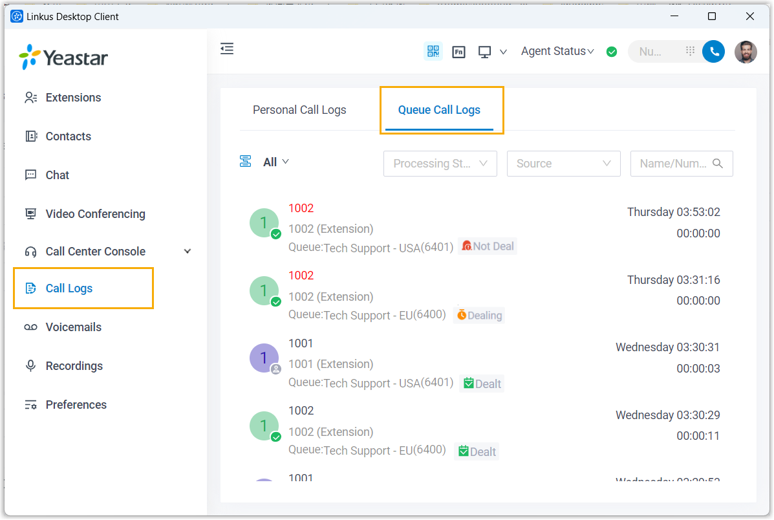This screenshot has height=520, width=774.
Task: Click the queue filter icon beside All
Action: [x=246, y=162]
